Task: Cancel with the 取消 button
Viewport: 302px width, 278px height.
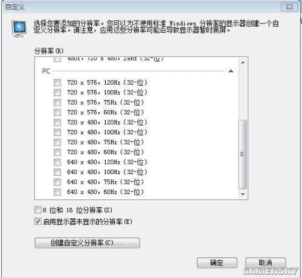Action: (266, 263)
